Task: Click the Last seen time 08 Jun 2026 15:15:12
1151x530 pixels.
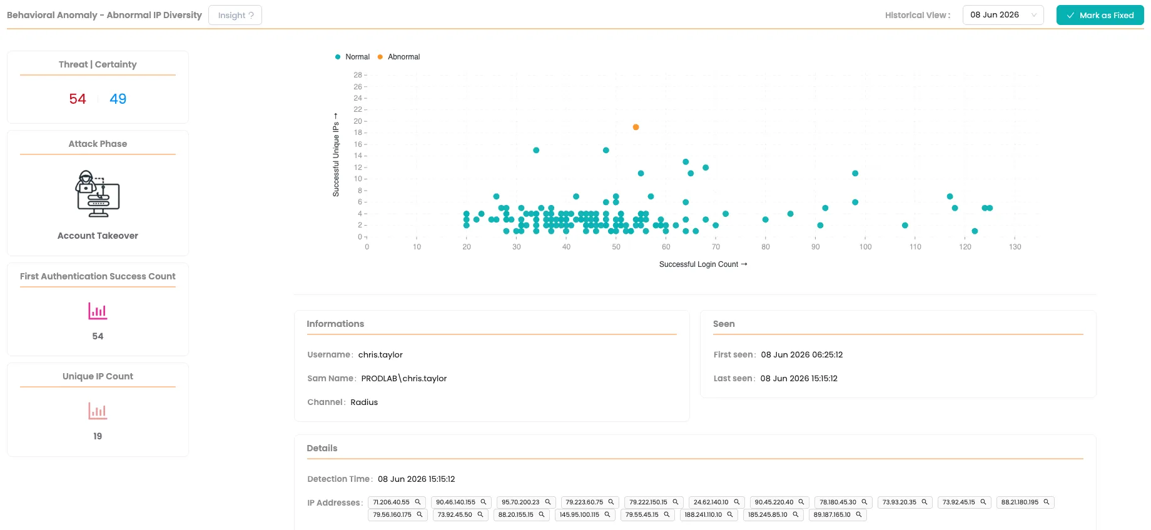Action: (x=799, y=378)
